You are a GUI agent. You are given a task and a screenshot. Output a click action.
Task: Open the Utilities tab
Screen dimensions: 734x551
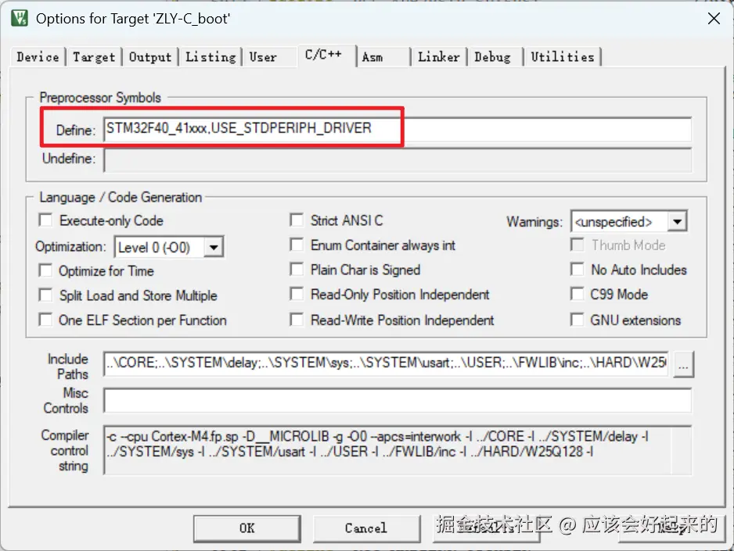(x=562, y=57)
